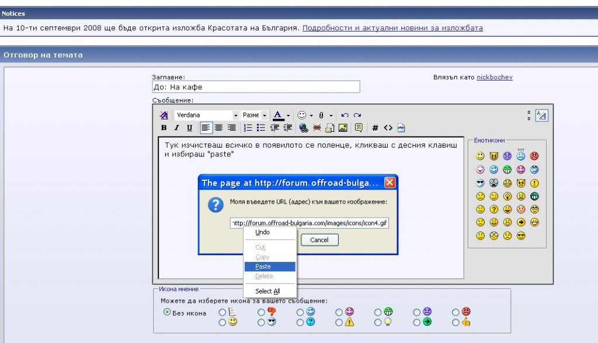
Task: Switch editor mode with the A/A icon
Action: (x=541, y=116)
